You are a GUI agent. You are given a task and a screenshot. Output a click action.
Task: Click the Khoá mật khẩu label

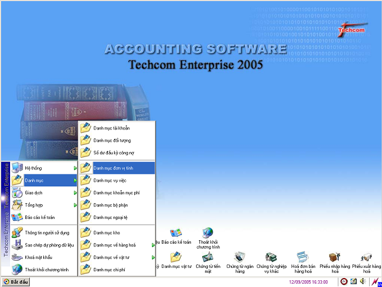(39, 257)
